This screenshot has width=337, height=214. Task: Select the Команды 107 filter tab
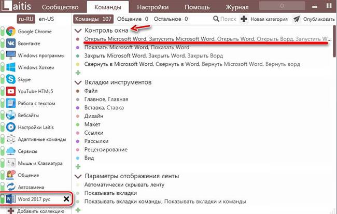pos(93,19)
